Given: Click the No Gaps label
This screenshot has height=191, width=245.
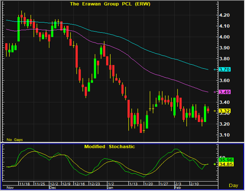Looking at the screenshot, I should click(x=15, y=140).
